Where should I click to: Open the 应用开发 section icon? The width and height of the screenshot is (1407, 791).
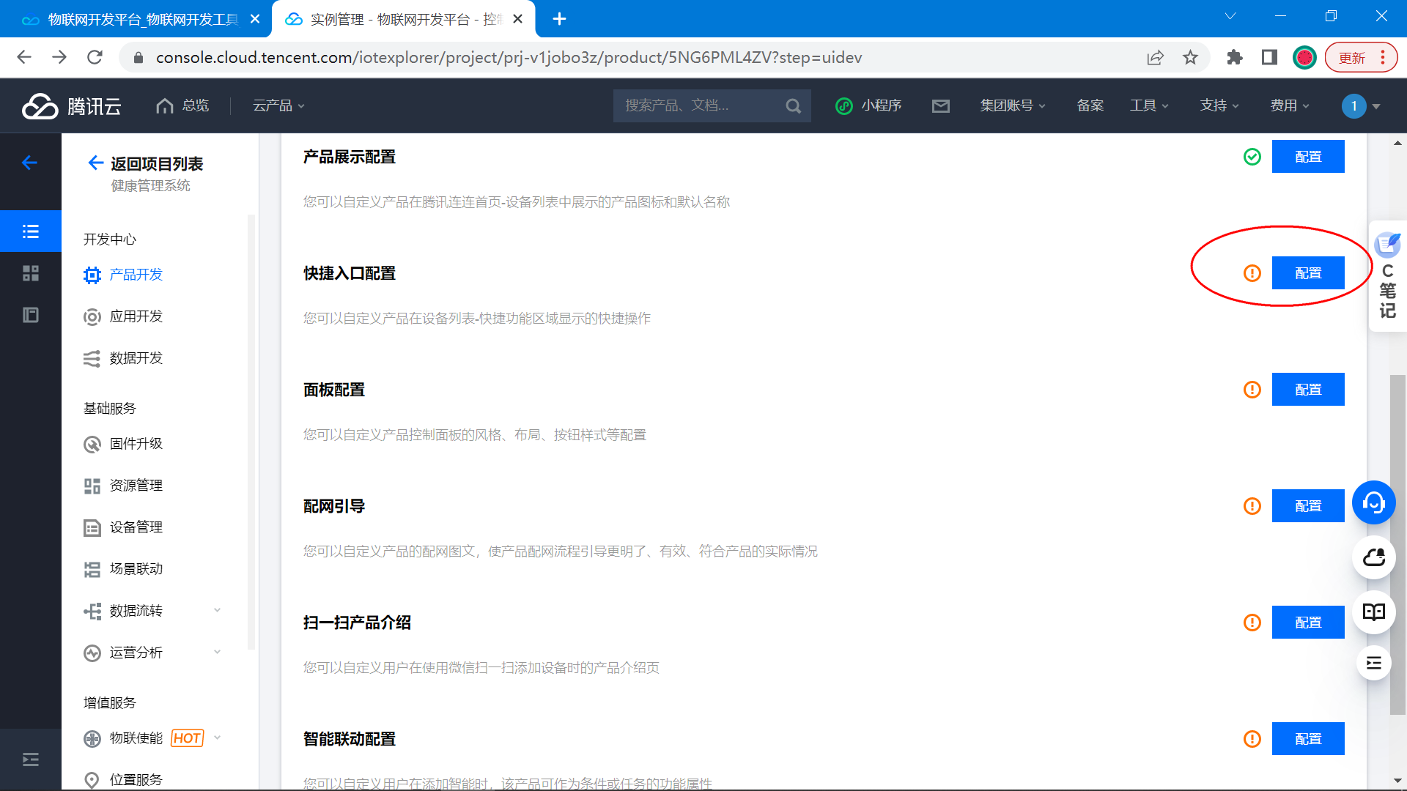point(92,316)
